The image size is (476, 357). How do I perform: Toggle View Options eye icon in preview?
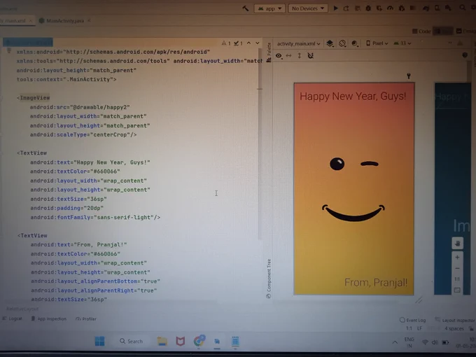pyautogui.click(x=279, y=56)
